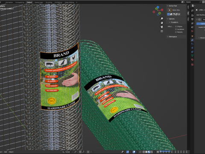Screen dimensions: 205x154
Task: Enable the Locations checkbox under Affect Only
Action: (x=176, y=29)
